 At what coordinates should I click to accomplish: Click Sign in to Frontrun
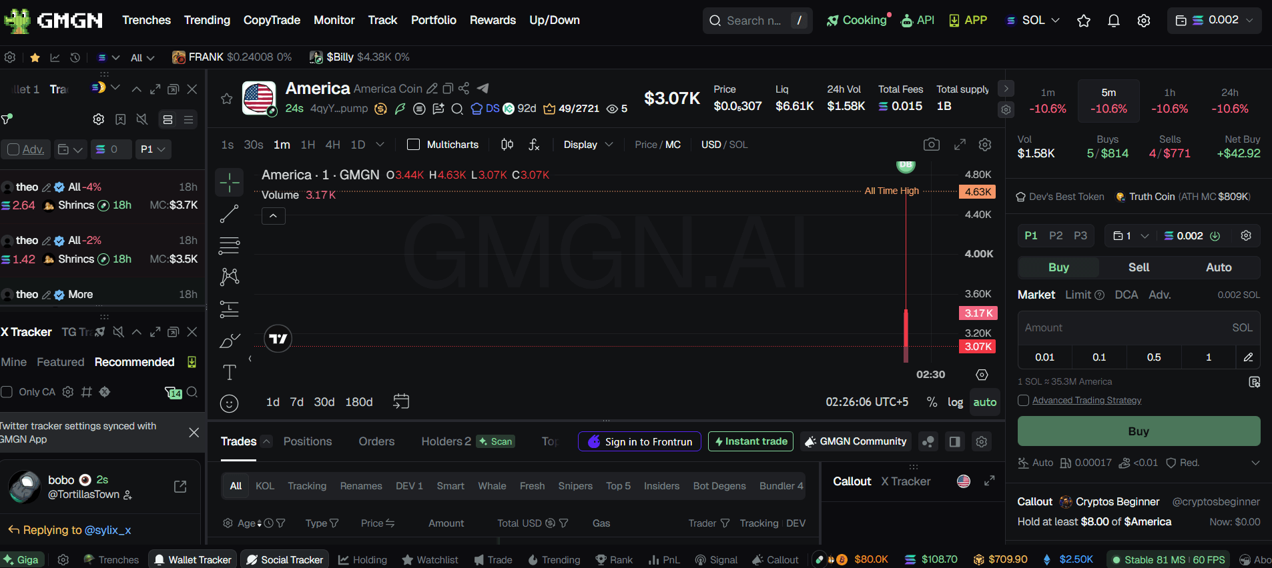point(639,441)
